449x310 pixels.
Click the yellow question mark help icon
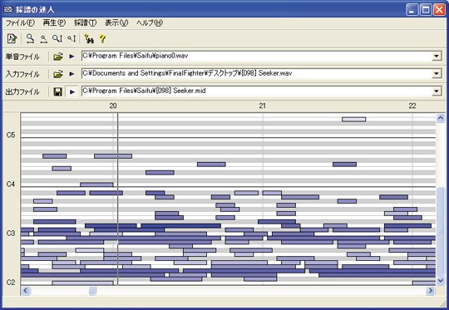coord(102,38)
